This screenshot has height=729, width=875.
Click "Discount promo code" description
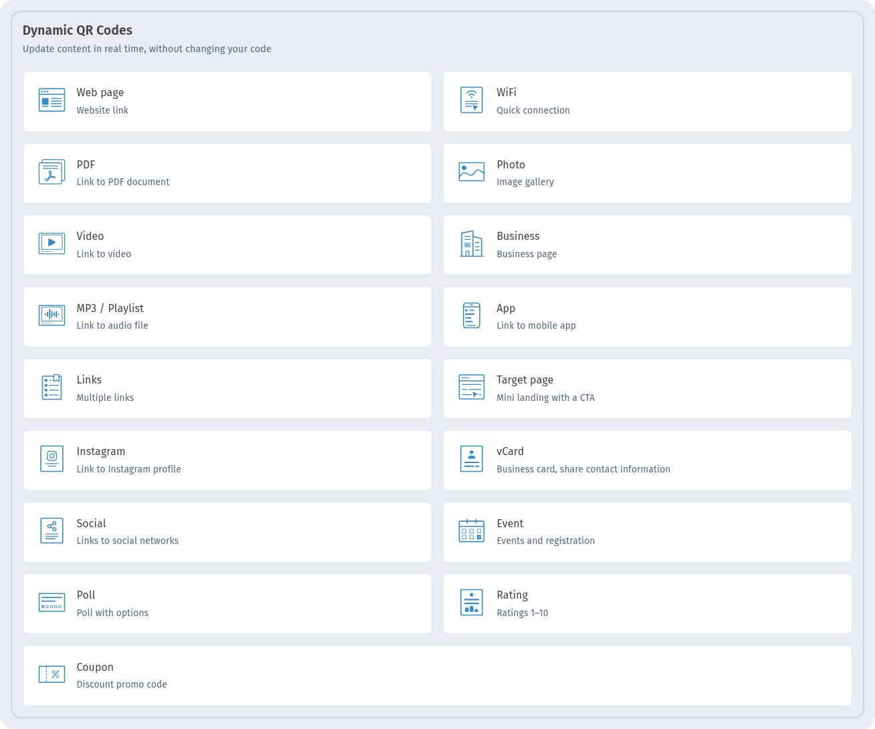[122, 684]
